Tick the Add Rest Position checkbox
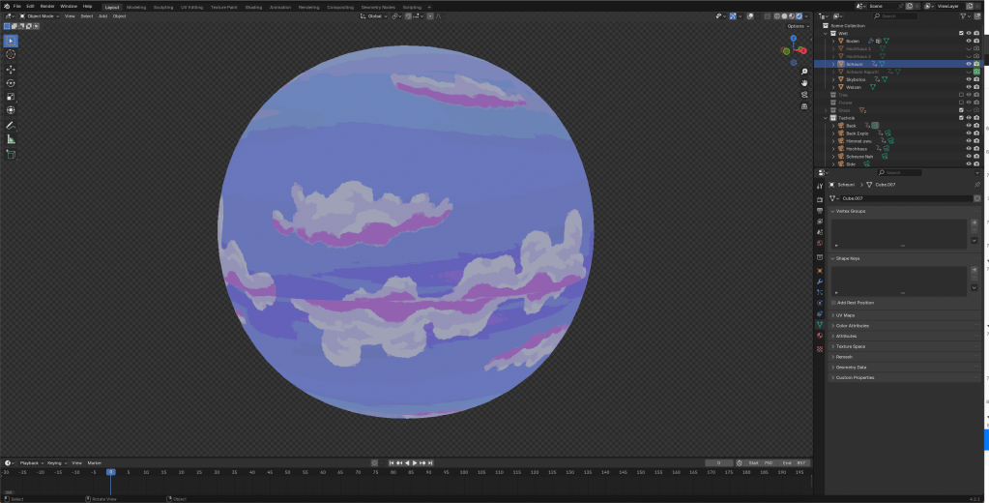The image size is (989, 503). 833,303
